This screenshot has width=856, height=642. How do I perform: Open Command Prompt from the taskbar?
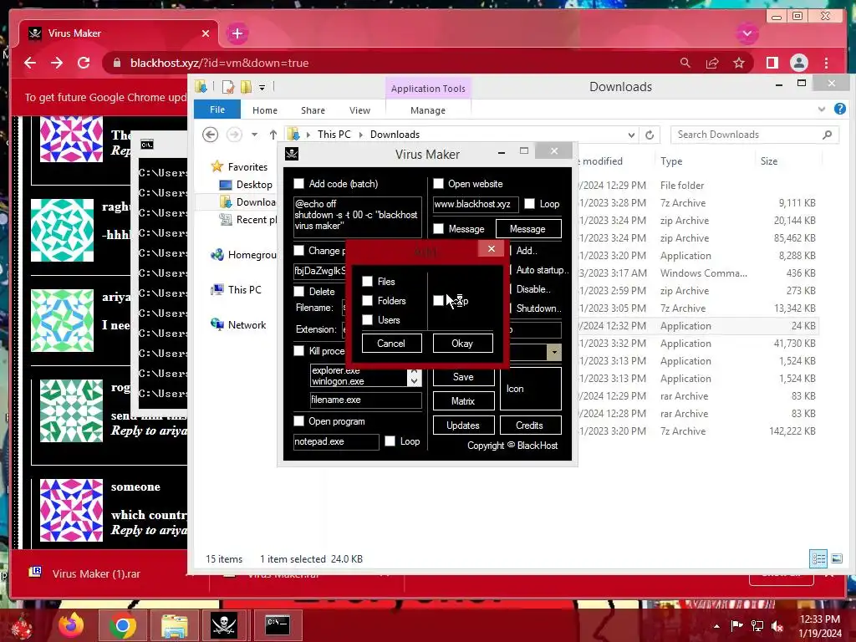tap(278, 625)
